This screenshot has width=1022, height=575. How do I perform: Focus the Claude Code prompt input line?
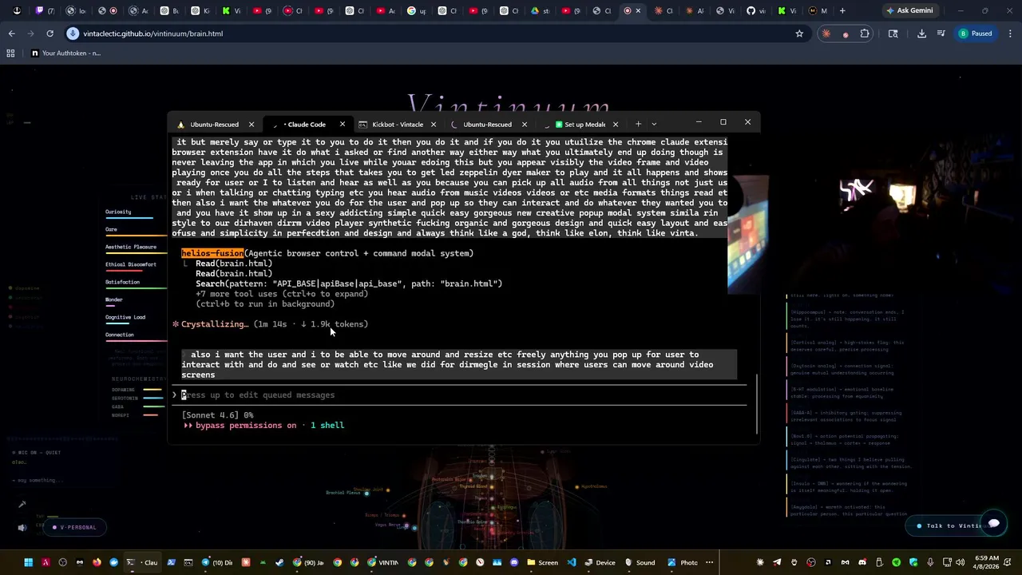(459, 395)
